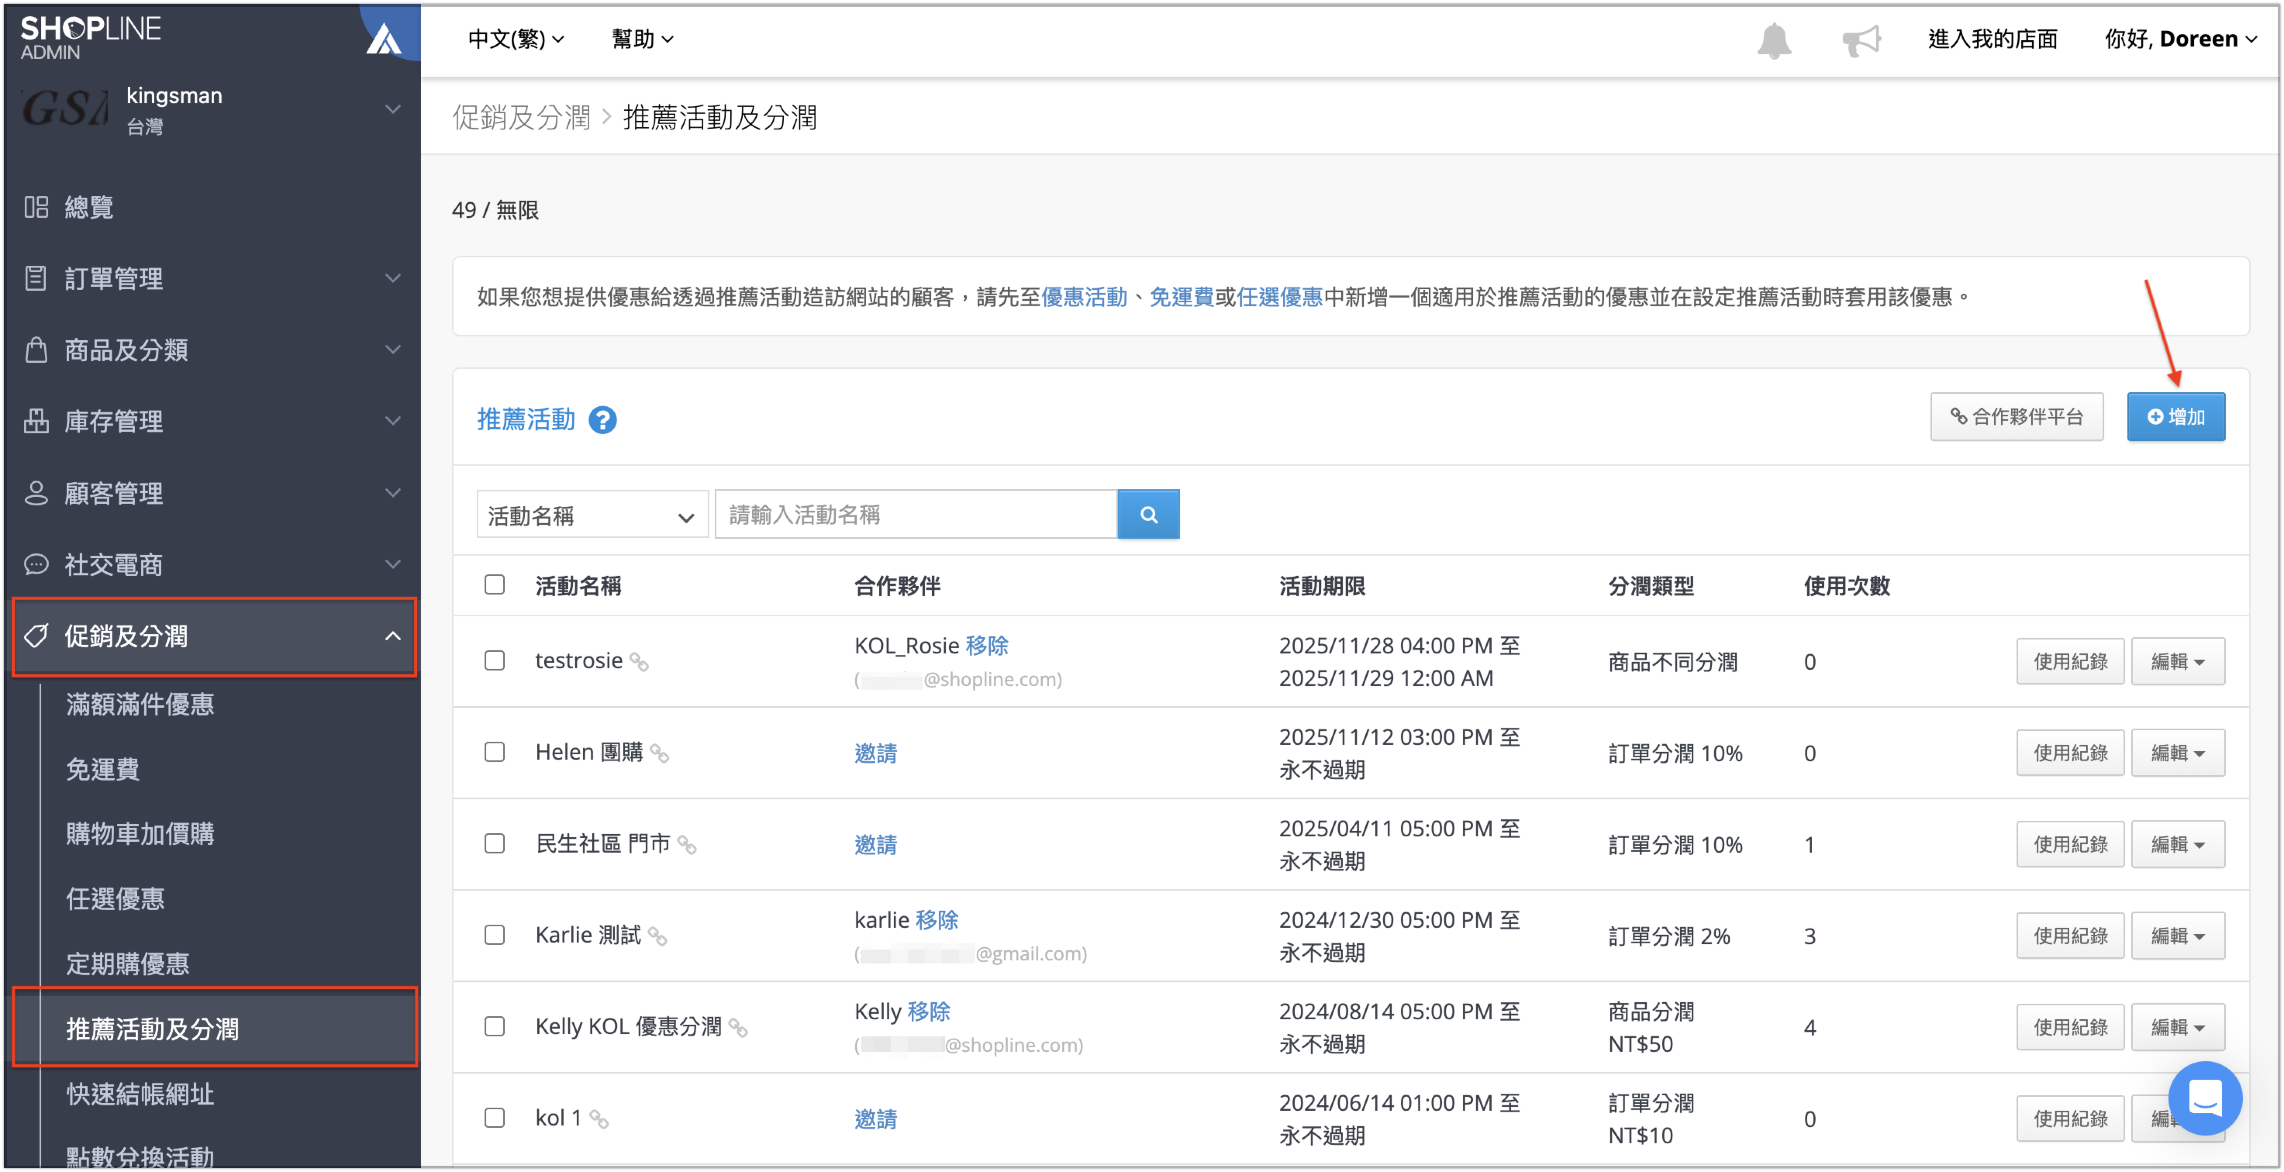Open 免運費 submenu item in sidebar

pyautogui.click(x=103, y=770)
